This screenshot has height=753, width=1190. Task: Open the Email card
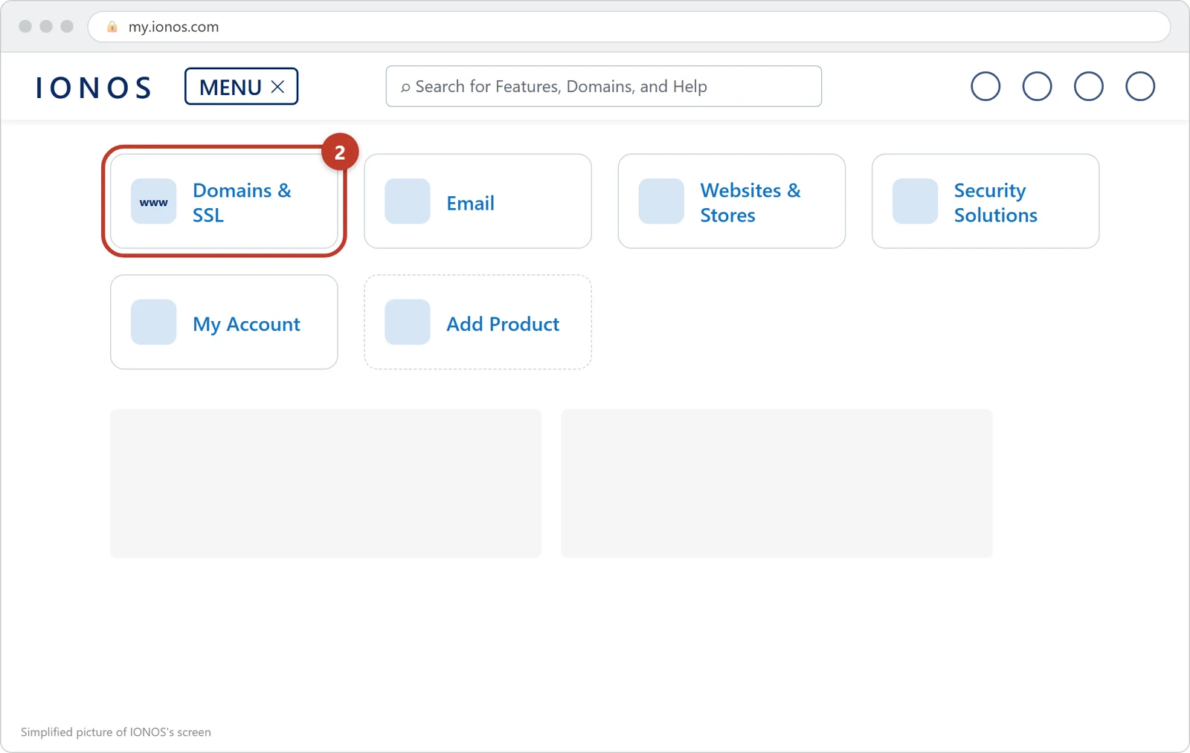[477, 201]
